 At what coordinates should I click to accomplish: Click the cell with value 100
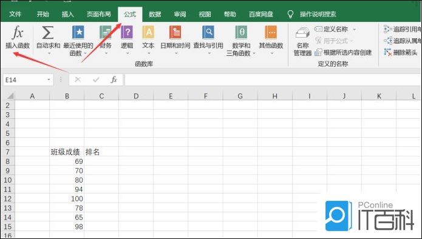[67, 199]
